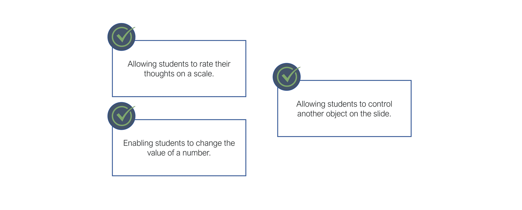Click the checkmark circle on the control object card
This screenshot has height=210, width=522.
point(286,77)
